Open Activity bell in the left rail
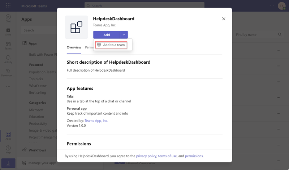Image resolution: width=289 pixels, height=170 pixels. 8,59
